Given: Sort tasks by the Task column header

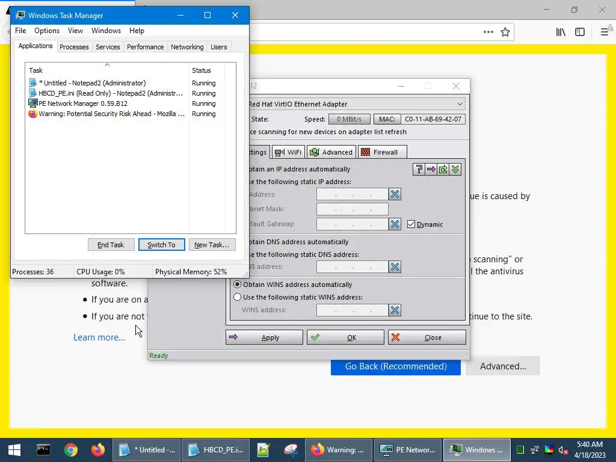Looking at the screenshot, I should tap(107, 70).
